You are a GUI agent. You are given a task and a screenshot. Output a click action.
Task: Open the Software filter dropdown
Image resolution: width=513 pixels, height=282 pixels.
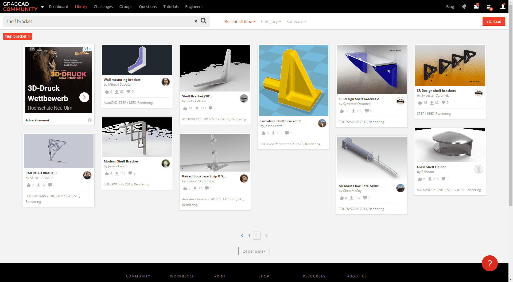296,22
